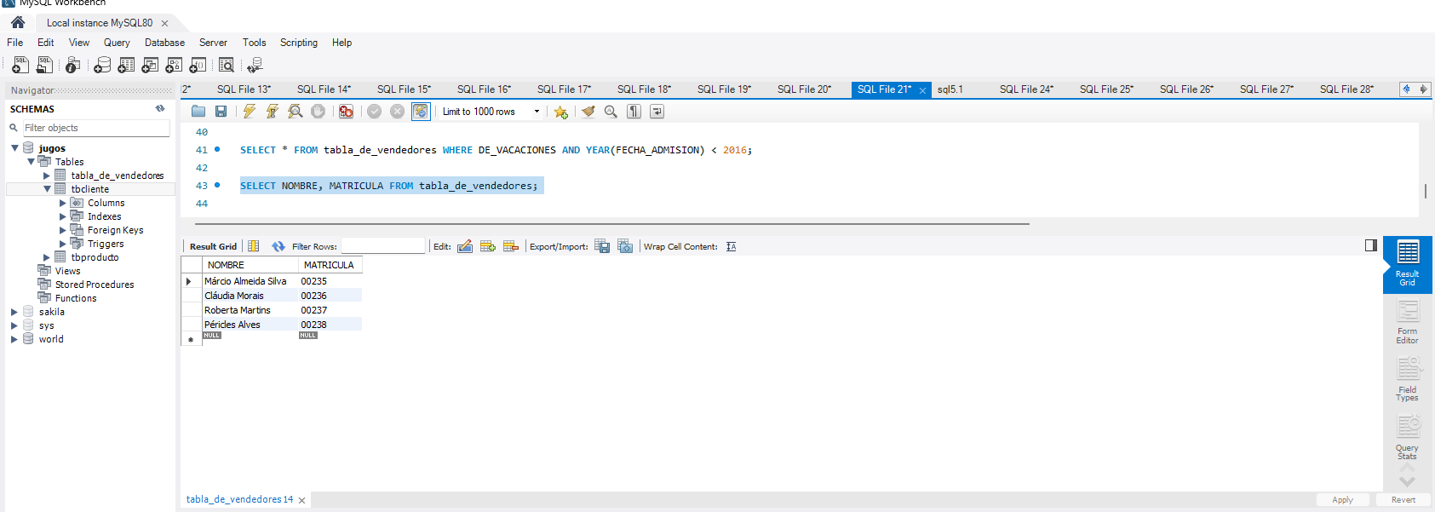Collapse the tbcliente table node

pyautogui.click(x=47, y=189)
